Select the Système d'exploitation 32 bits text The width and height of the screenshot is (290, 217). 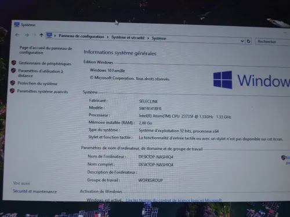179,131
